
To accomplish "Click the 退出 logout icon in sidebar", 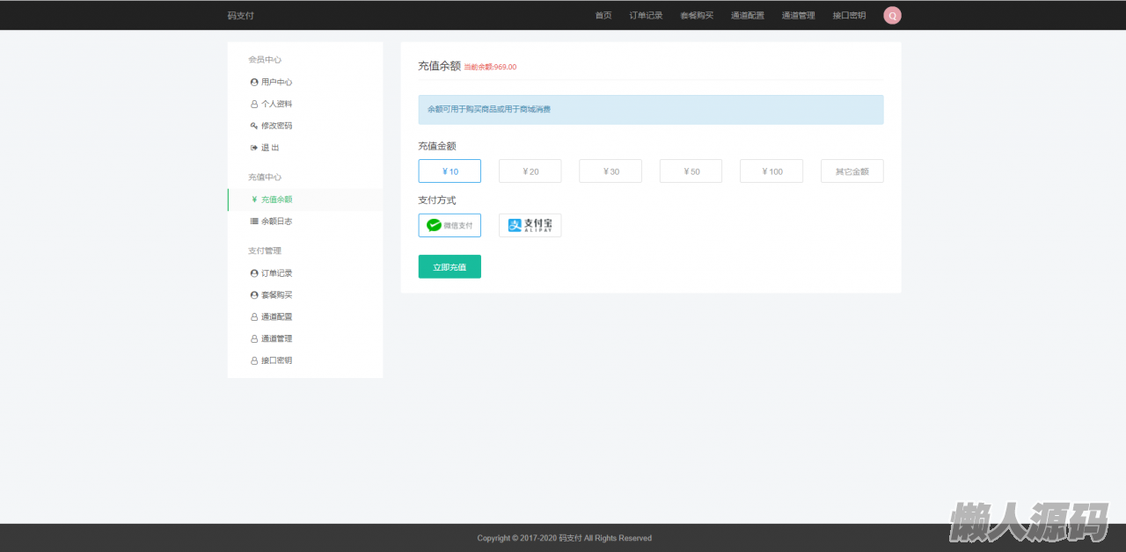I will (x=254, y=148).
